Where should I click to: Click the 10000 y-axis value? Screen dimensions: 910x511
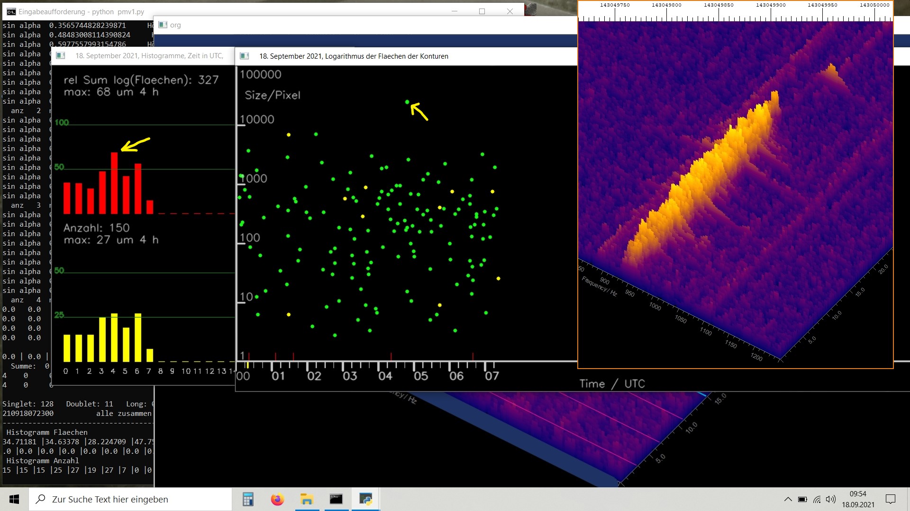point(257,119)
